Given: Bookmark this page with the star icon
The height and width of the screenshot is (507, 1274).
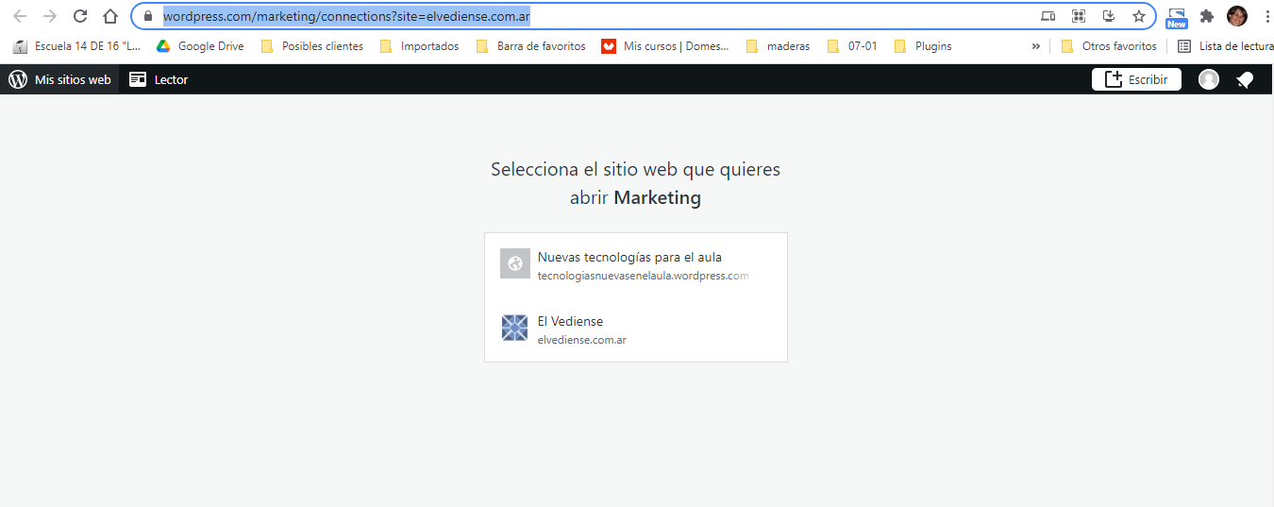Looking at the screenshot, I should [1139, 16].
